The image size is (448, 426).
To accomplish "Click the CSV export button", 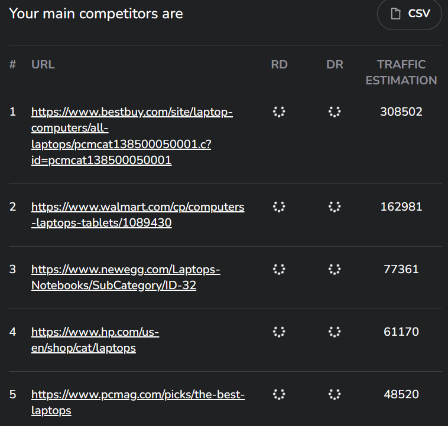I will coord(410,14).
